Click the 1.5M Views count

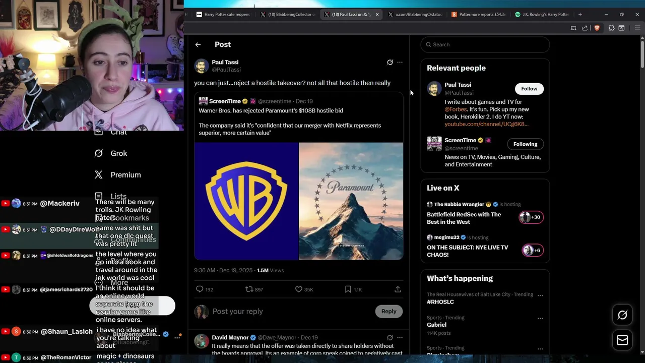(x=270, y=271)
